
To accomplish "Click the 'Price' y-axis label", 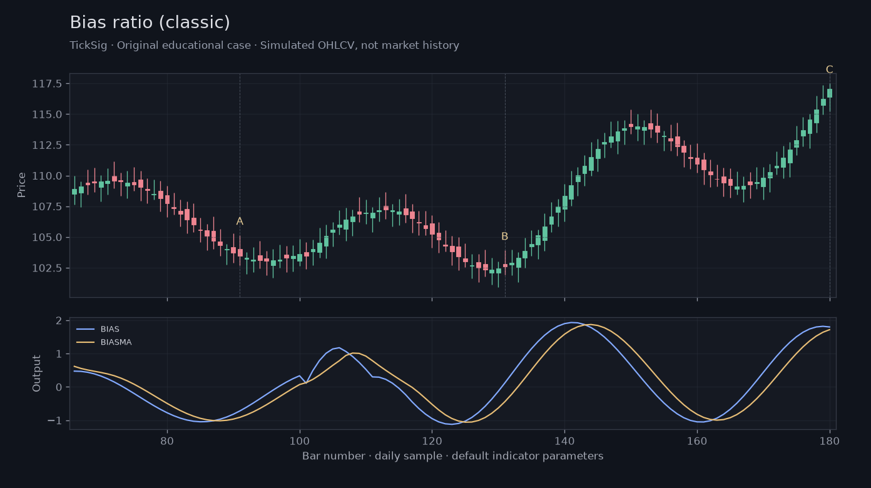I will pyautogui.click(x=22, y=185).
